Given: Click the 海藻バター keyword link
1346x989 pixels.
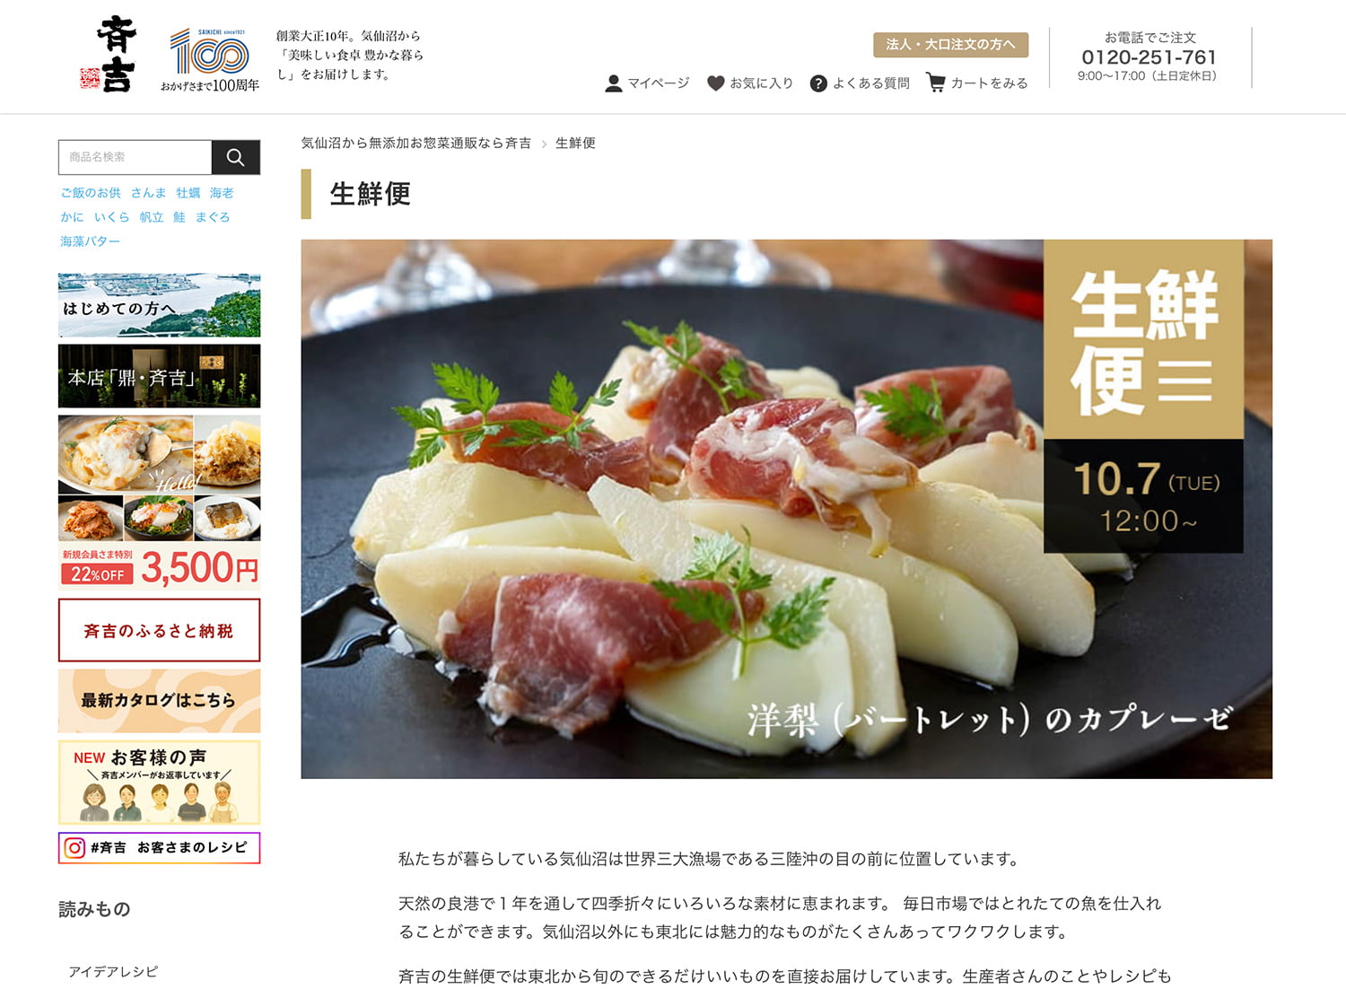Looking at the screenshot, I should (90, 241).
